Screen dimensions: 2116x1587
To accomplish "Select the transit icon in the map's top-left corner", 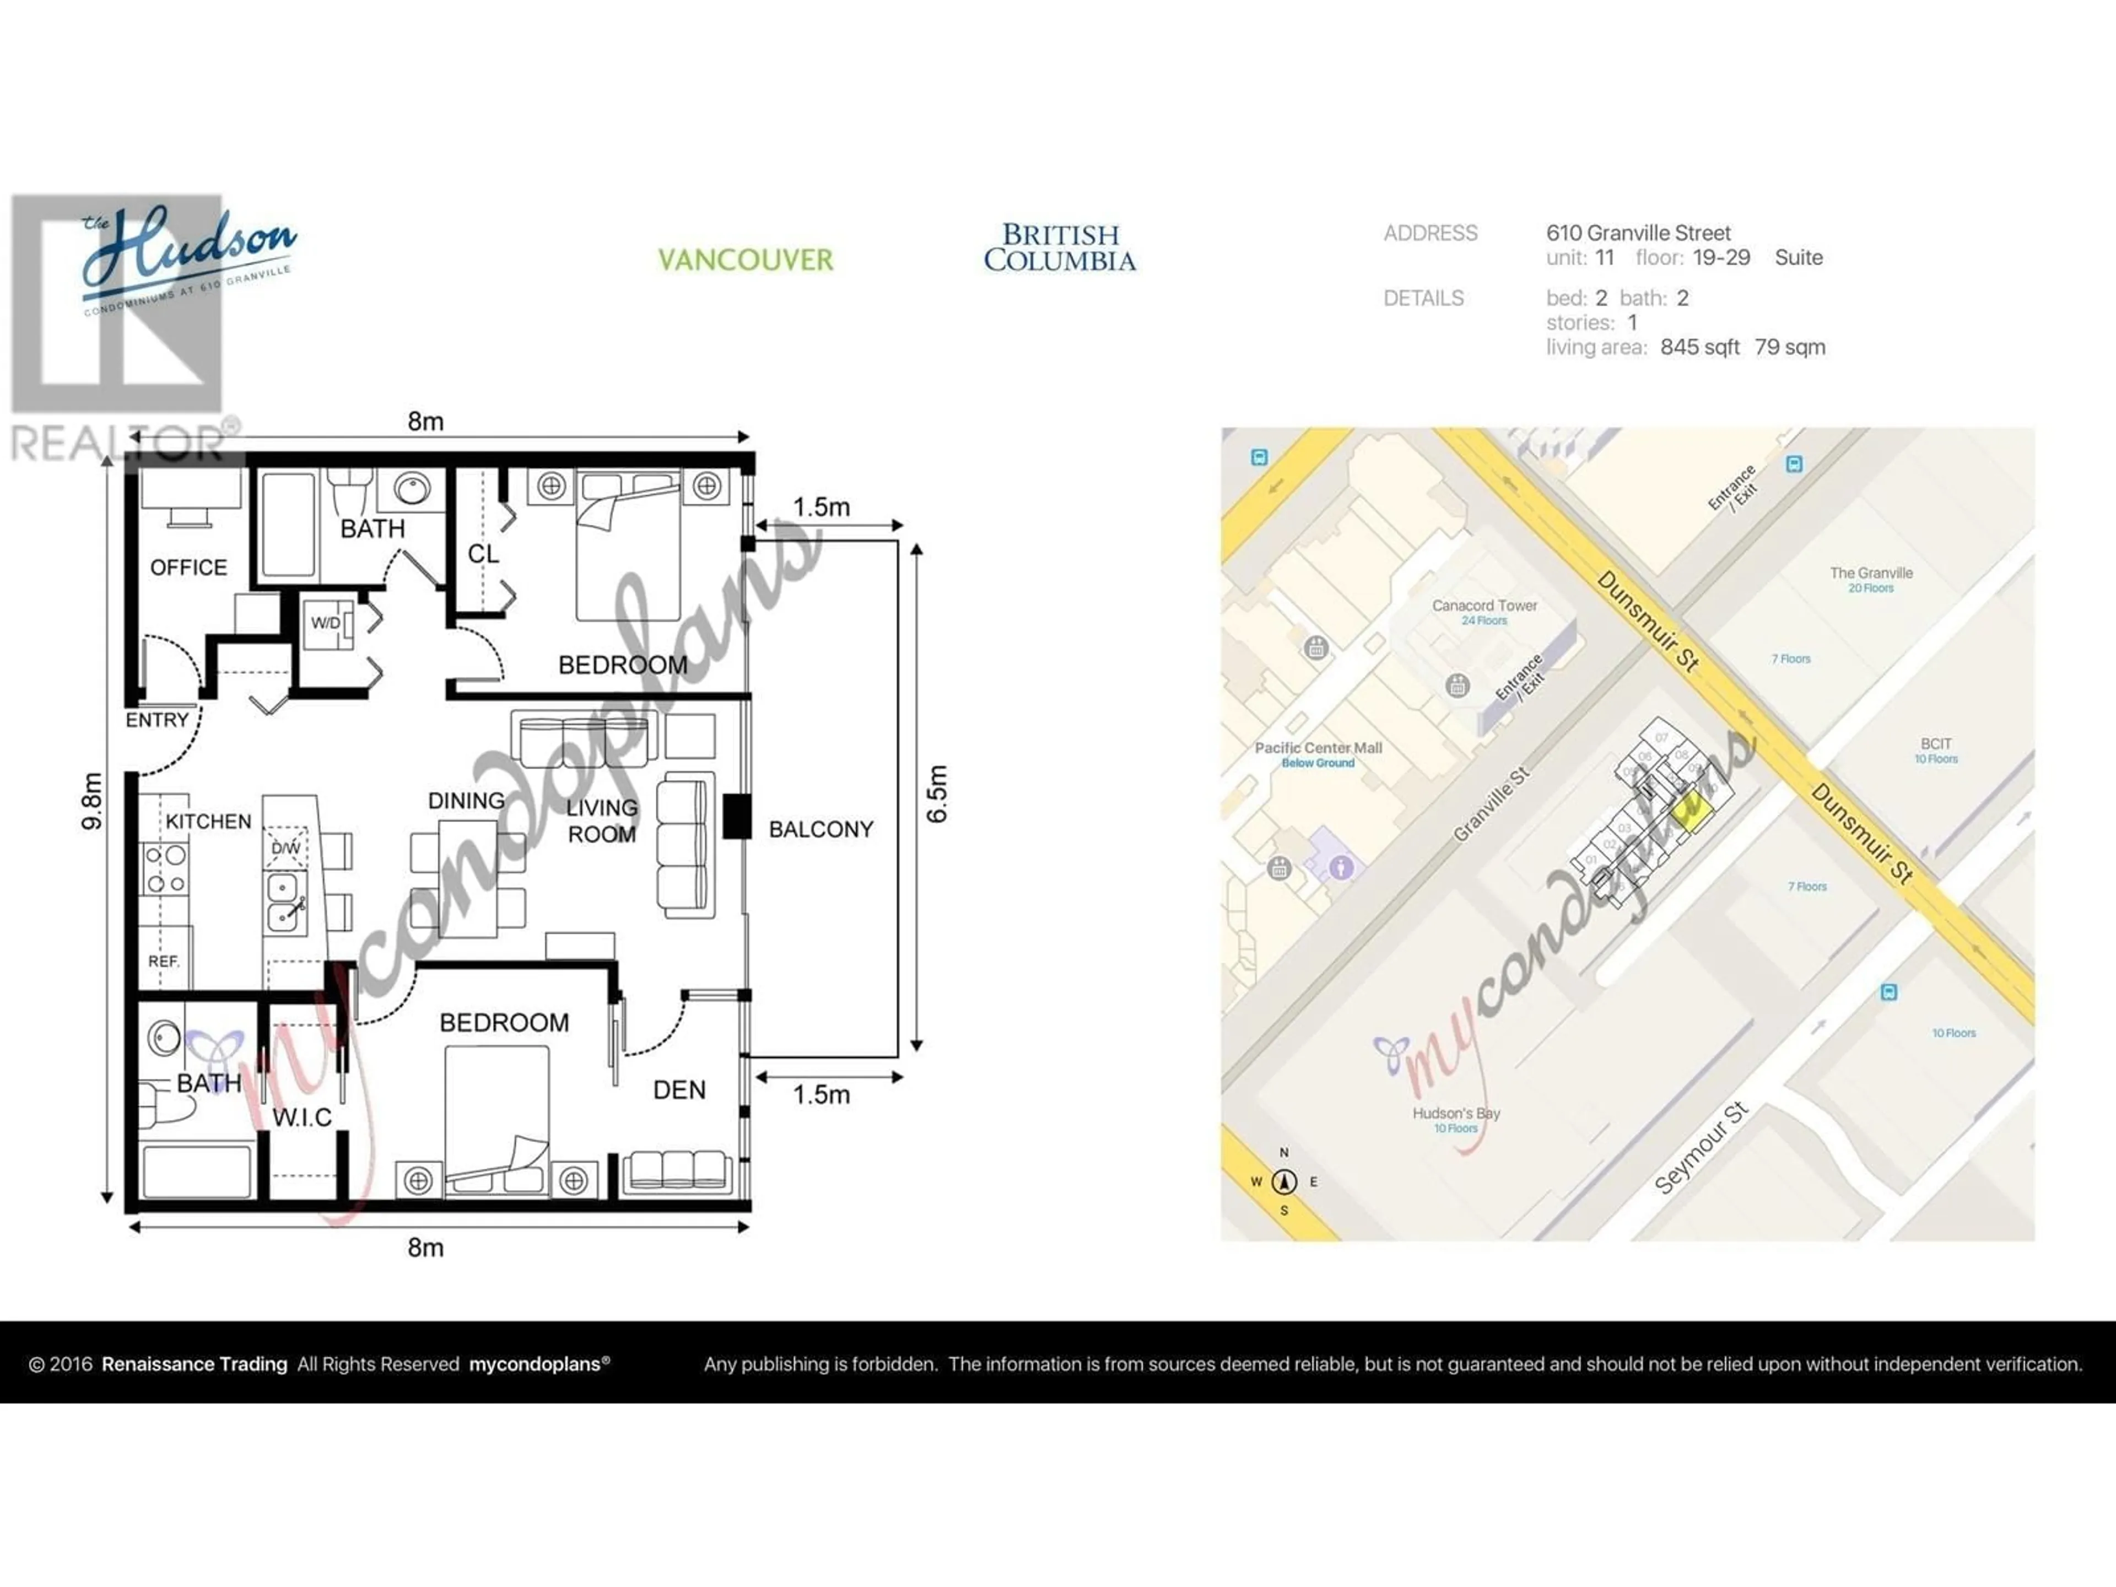I will click(1260, 457).
